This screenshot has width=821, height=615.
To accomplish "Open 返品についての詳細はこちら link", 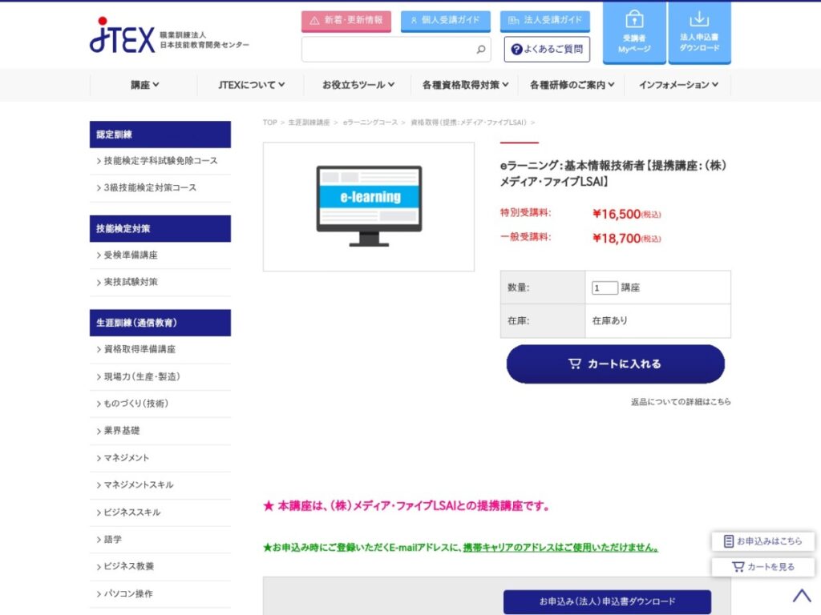I will point(681,402).
